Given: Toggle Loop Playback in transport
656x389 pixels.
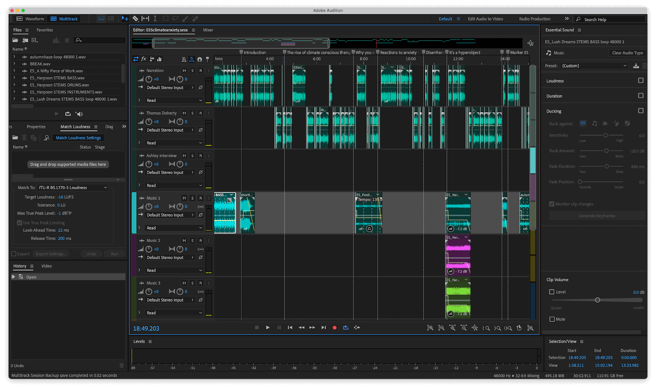Looking at the screenshot, I should click(346, 328).
